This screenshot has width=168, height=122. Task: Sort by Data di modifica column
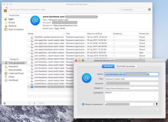coord(99,34)
